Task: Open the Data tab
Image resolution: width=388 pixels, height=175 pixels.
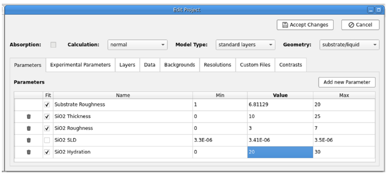Action: [150, 65]
